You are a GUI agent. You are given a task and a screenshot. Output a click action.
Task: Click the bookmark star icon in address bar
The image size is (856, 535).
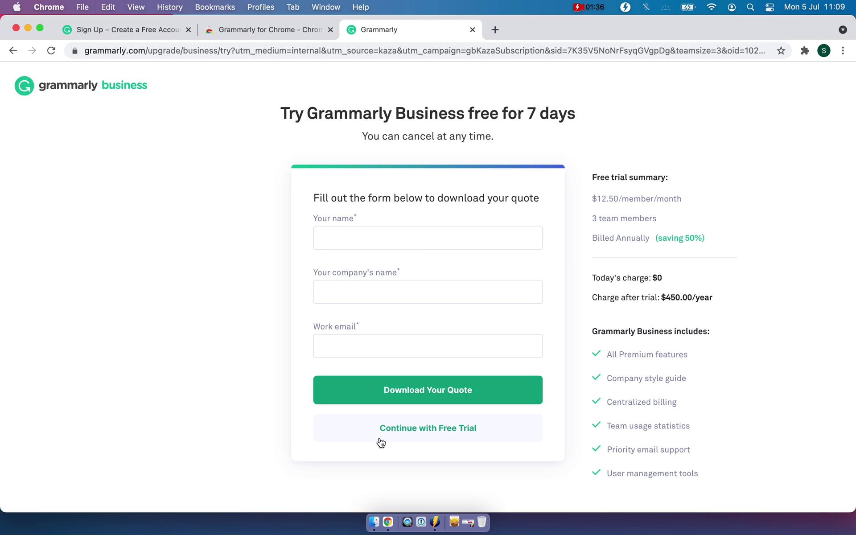tap(781, 50)
